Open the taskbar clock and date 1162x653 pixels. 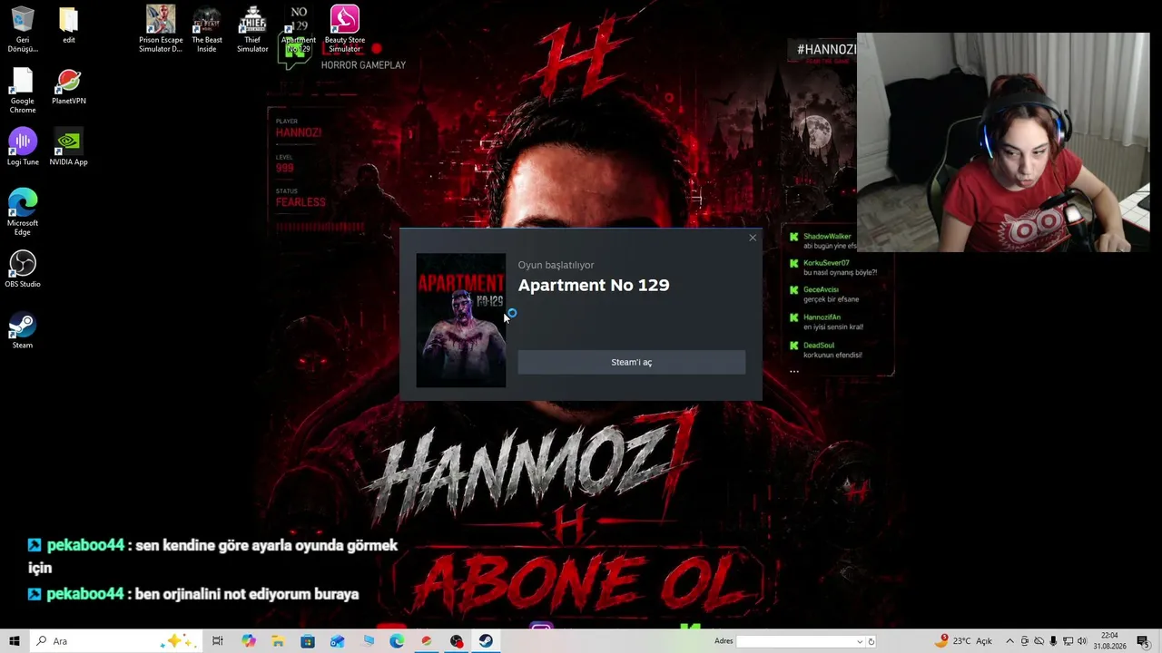pyautogui.click(x=1109, y=641)
